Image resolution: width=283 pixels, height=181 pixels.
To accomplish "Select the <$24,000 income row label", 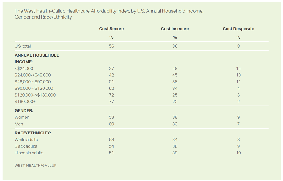I will click(x=24, y=68).
